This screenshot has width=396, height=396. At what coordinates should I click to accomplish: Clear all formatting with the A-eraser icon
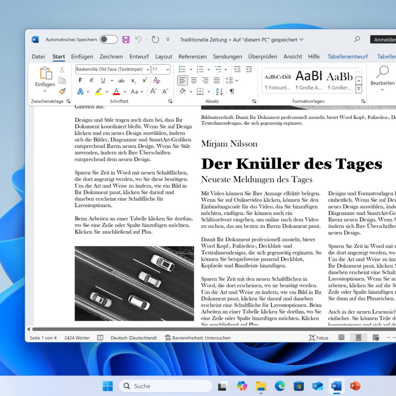157,80
